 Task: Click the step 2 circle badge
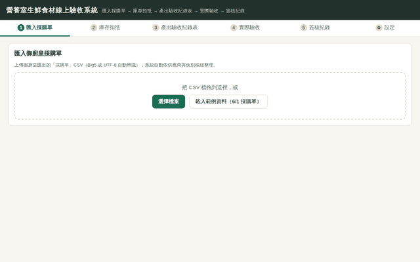tap(93, 28)
